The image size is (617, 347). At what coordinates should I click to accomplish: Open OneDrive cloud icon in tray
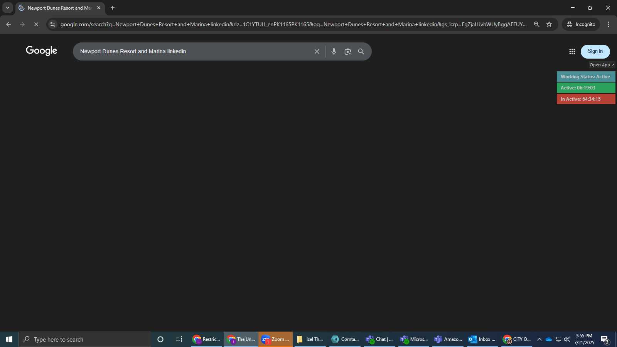549,339
